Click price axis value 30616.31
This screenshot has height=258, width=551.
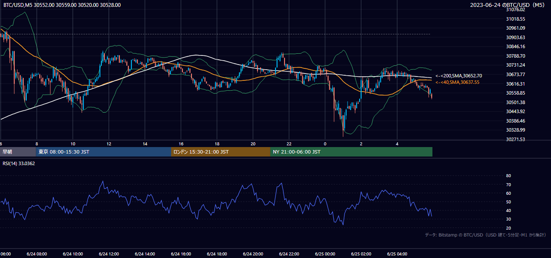pos(515,84)
